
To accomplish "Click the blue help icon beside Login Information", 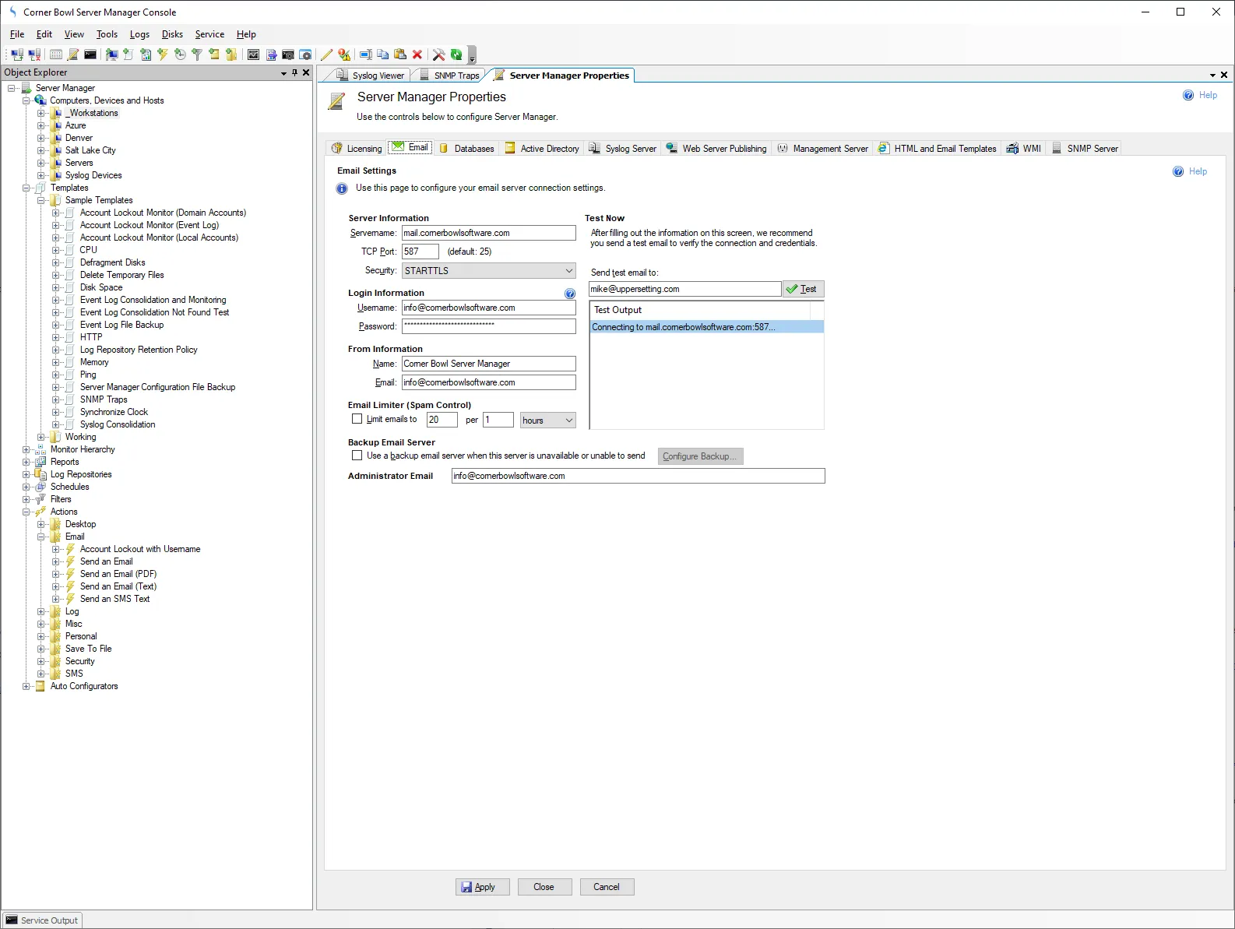I will [570, 294].
